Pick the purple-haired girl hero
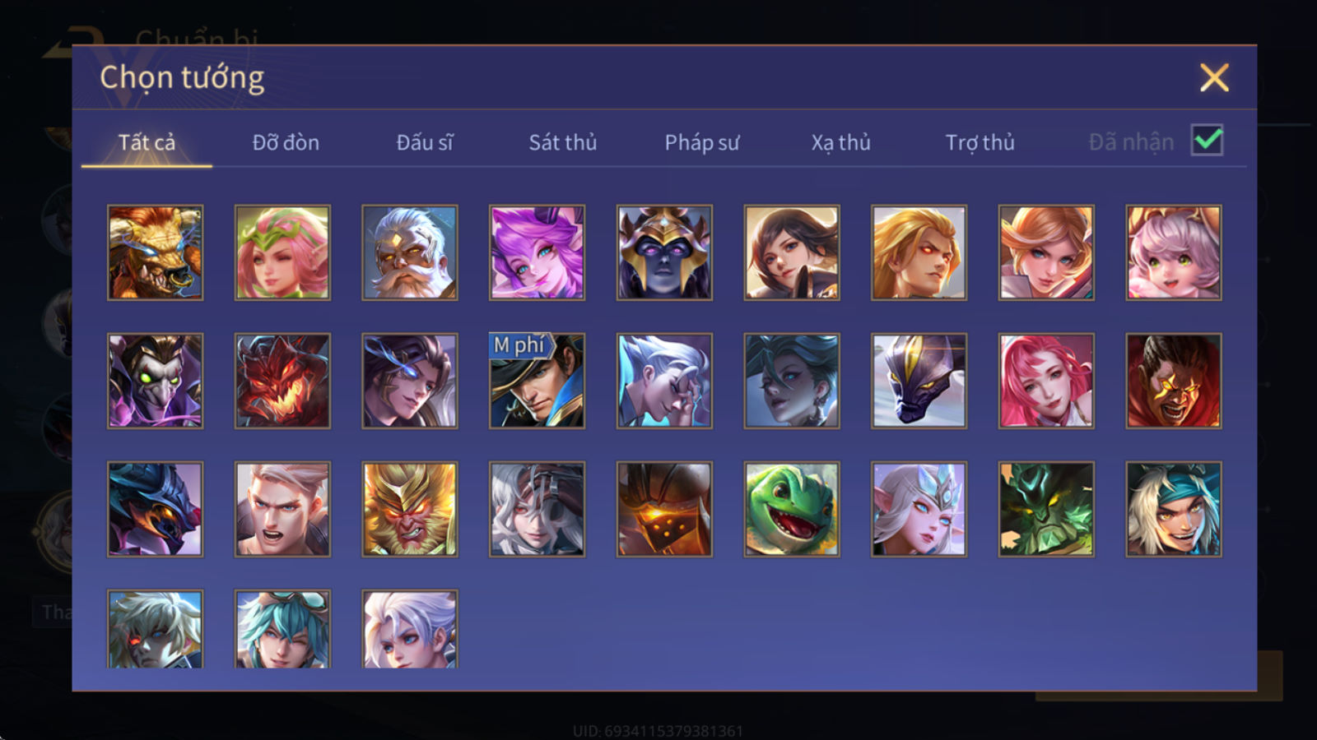The image size is (1317, 740). pyautogui.click(x=537, y=252)
